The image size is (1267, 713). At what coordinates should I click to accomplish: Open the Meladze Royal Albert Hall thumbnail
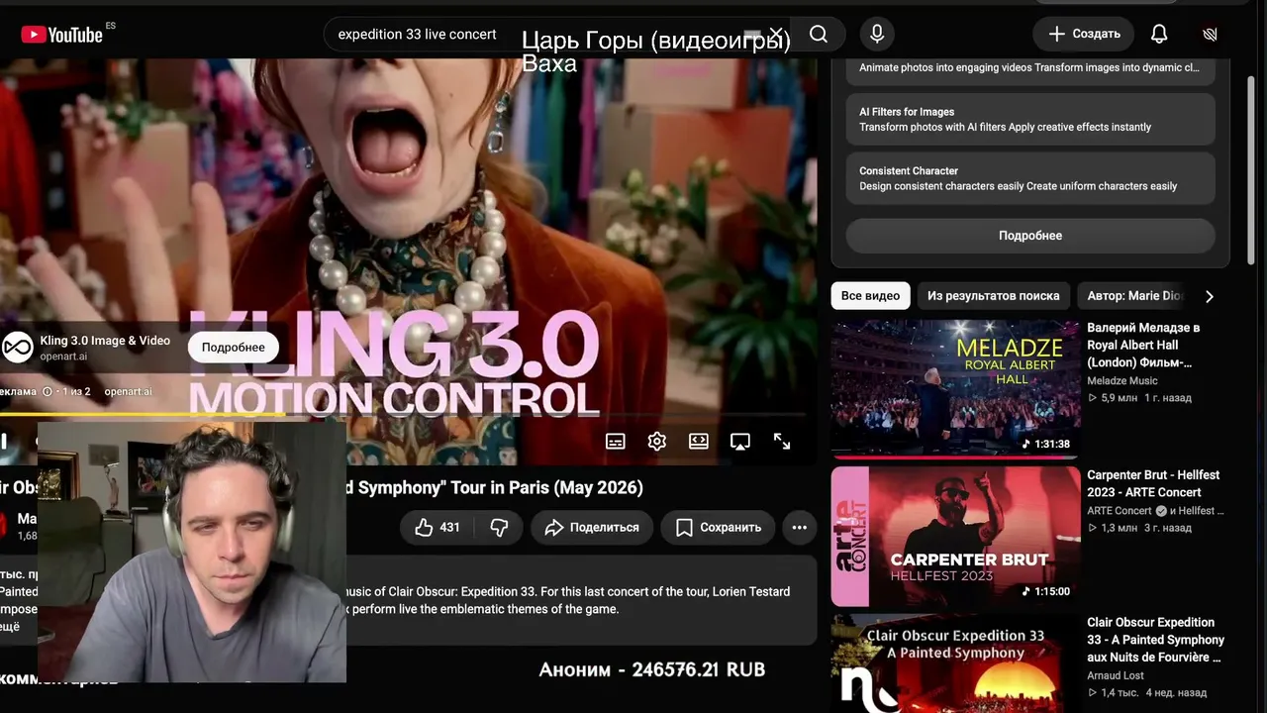(956, 388)
